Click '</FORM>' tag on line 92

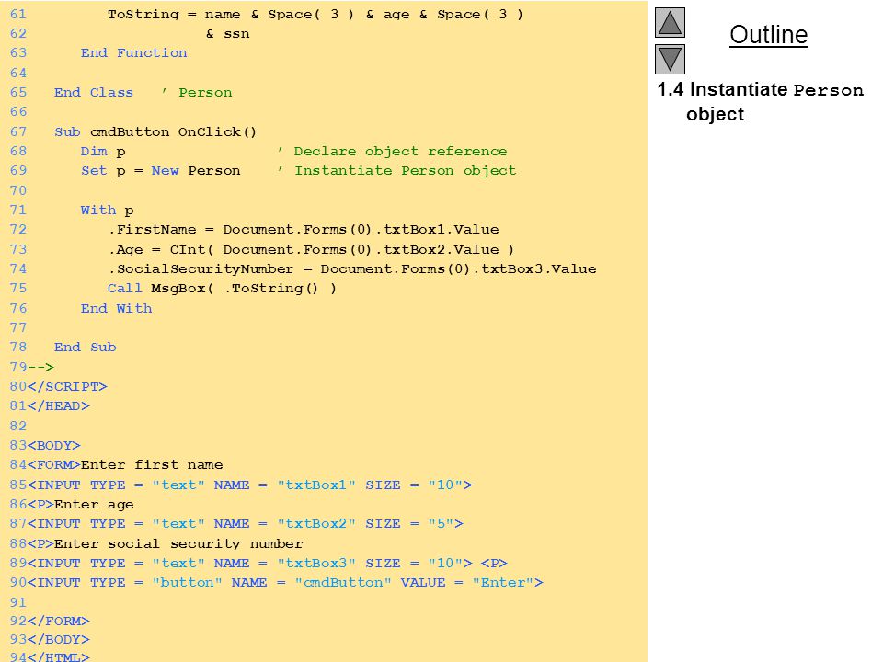pos(59,621)
